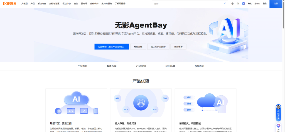Click the MCP bubble icon
The height and width of the screenshot is (132, 285).
126,109
